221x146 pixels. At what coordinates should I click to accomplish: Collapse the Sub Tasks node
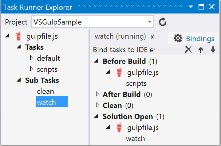pos(19,80)
